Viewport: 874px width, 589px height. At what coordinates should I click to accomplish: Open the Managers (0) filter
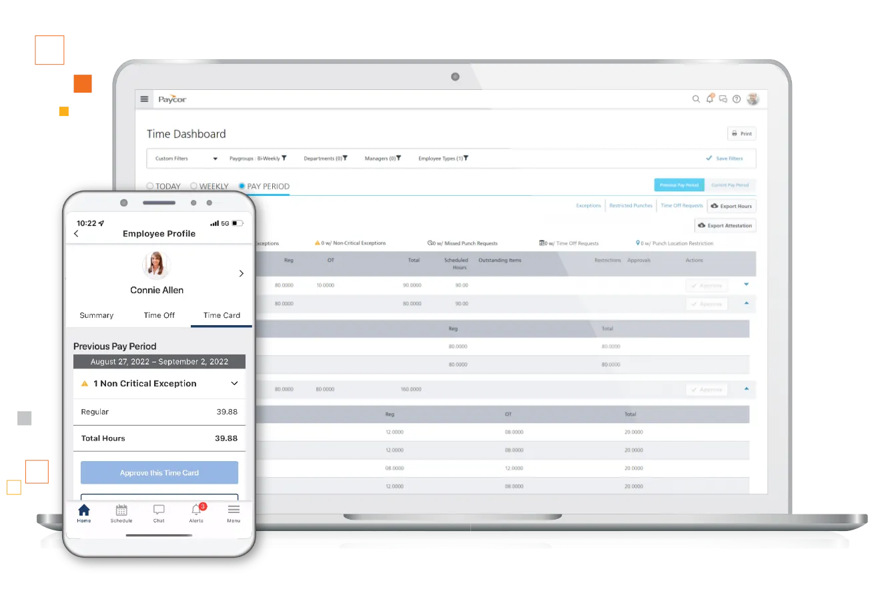pyautogui.click(x=384, y=159)
